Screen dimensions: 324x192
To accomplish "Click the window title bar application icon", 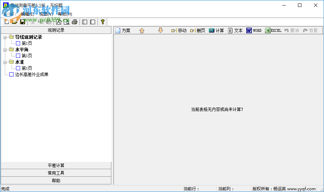I will 6,5.
